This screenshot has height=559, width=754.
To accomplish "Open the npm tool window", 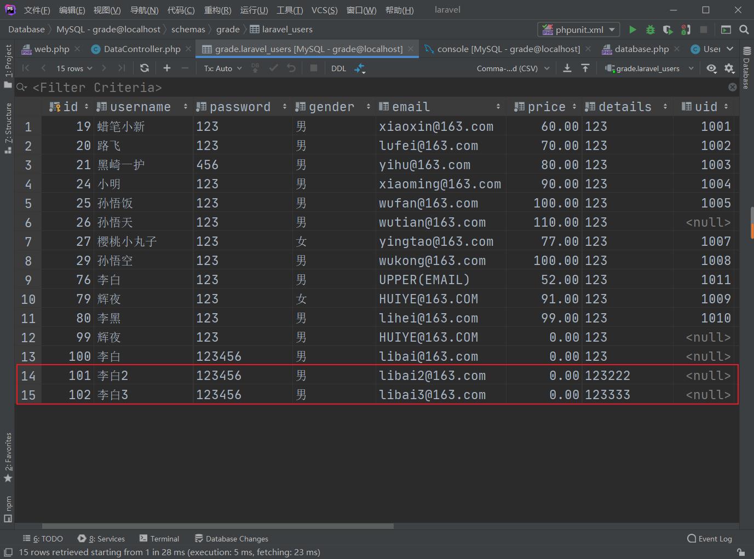I will [8, 509].
